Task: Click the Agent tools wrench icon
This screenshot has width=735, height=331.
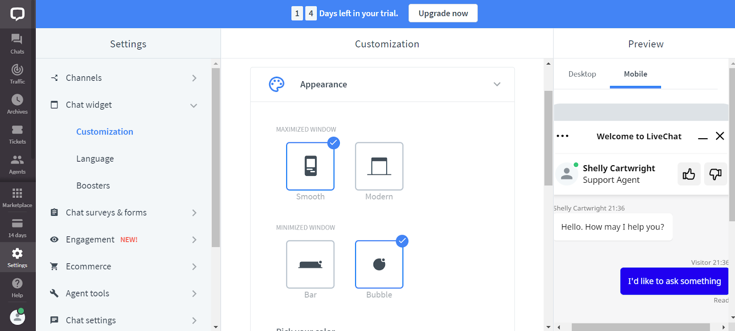Action: [54, 293]
